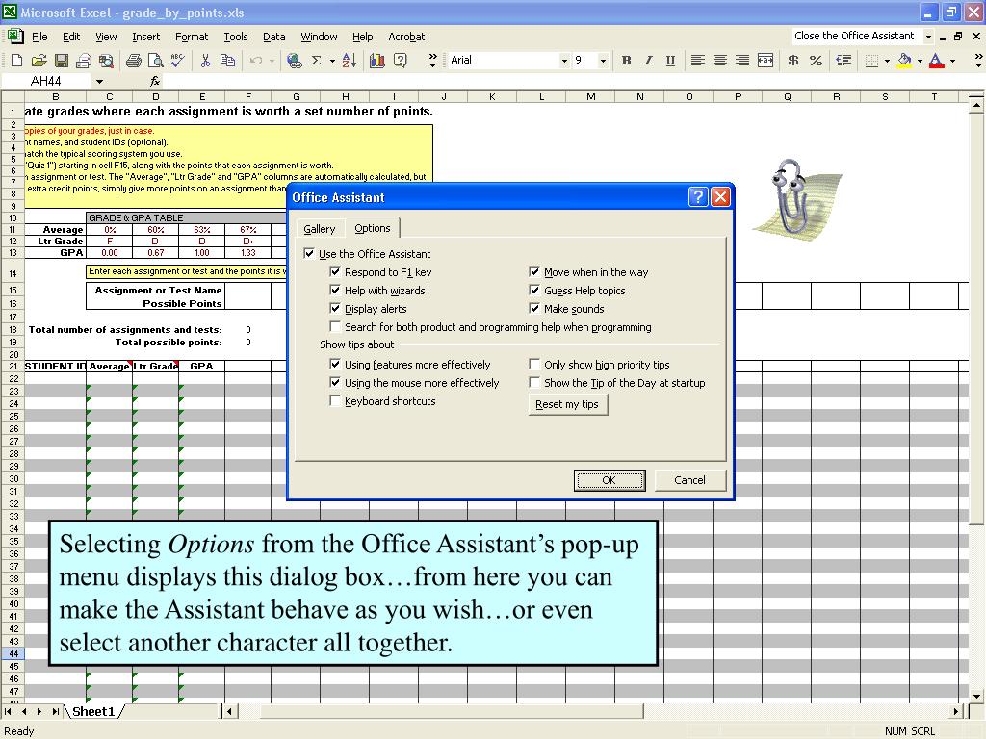The width and height of the screenshot is (986, 739).
Task: Disable the Make sounds checkbox
Action: click(533, 309)
